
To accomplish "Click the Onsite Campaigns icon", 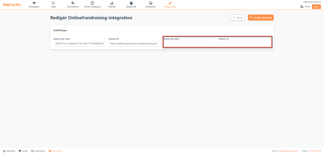I will 92,3.
